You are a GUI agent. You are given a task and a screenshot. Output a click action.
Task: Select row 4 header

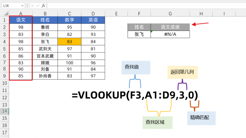coord(5,41)
